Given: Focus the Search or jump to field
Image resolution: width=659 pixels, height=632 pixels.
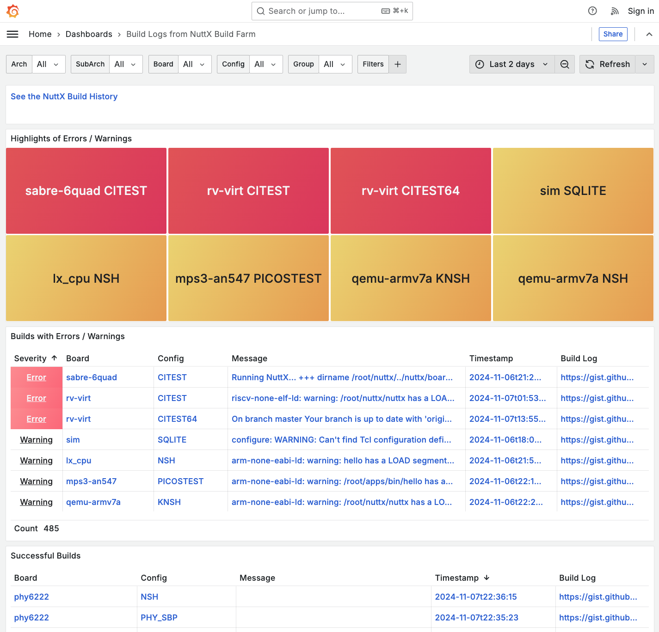Looking at the screenshot, I should click(332, 11).
